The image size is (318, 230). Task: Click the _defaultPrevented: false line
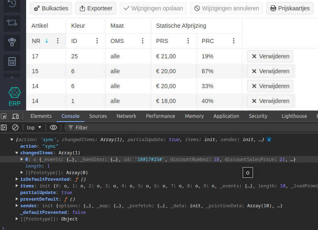point(53,212)
